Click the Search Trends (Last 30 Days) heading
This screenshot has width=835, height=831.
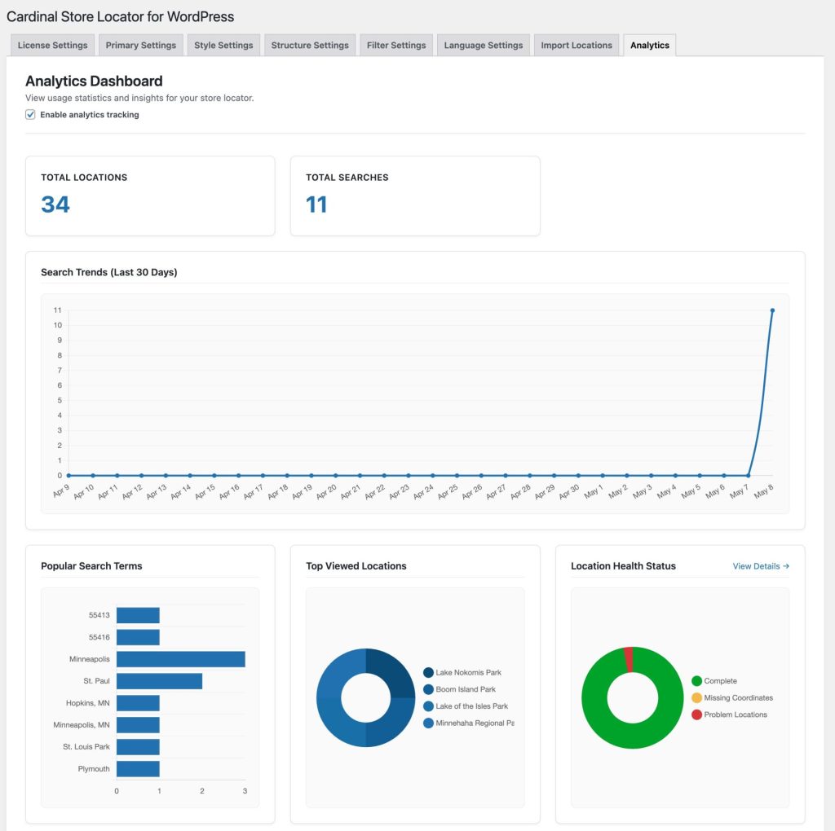point(109,272)
